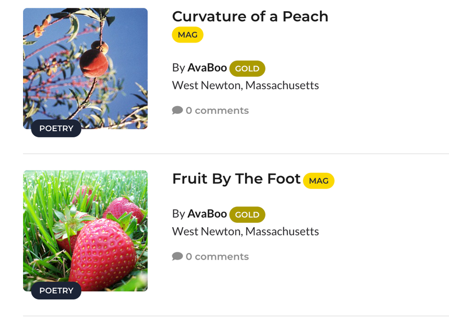
Task: Open the Fruit By The Foot title
Action: pos(236,179)
